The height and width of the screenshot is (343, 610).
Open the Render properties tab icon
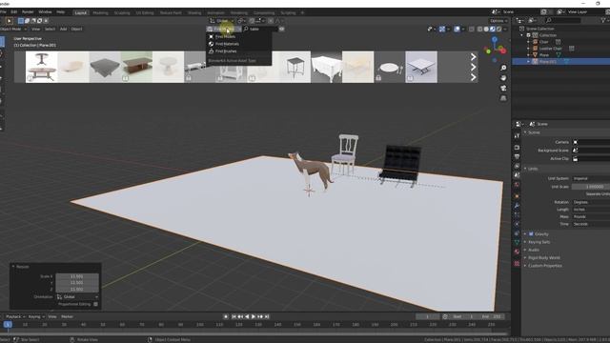(517, 148)
